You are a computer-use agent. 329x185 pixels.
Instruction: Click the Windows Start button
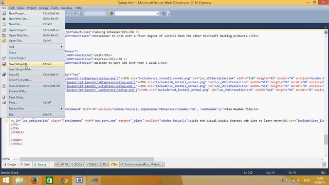(6, 180)
